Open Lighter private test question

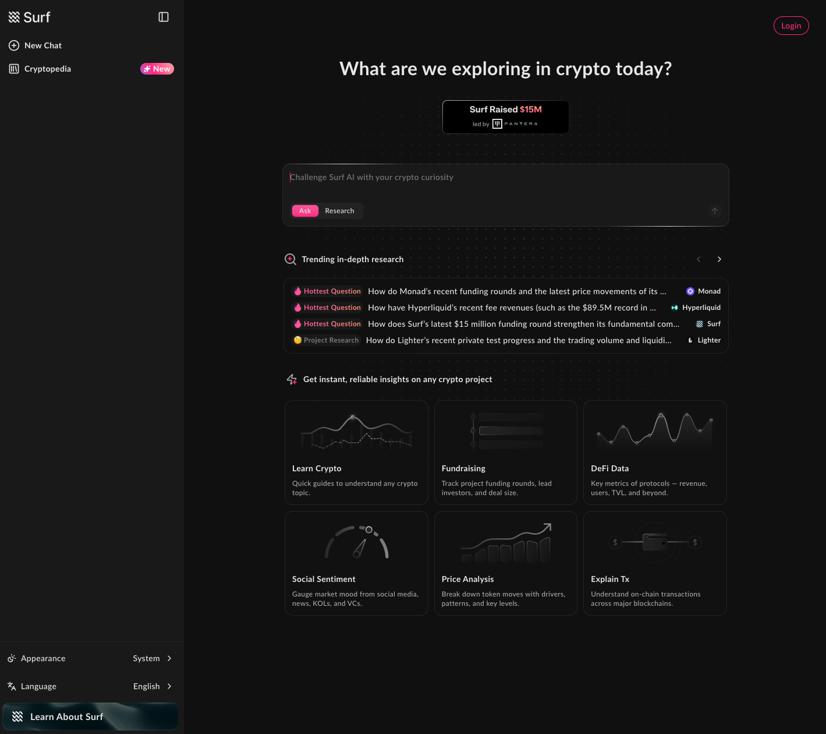pos(518,340)
